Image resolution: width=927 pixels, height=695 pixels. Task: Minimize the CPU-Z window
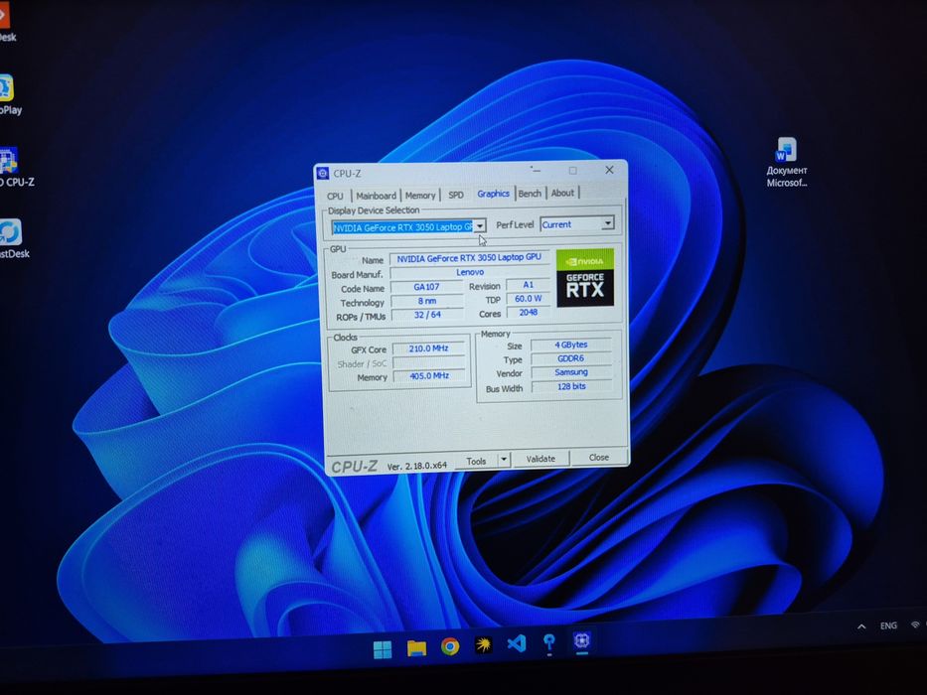(x=535, y=170)
